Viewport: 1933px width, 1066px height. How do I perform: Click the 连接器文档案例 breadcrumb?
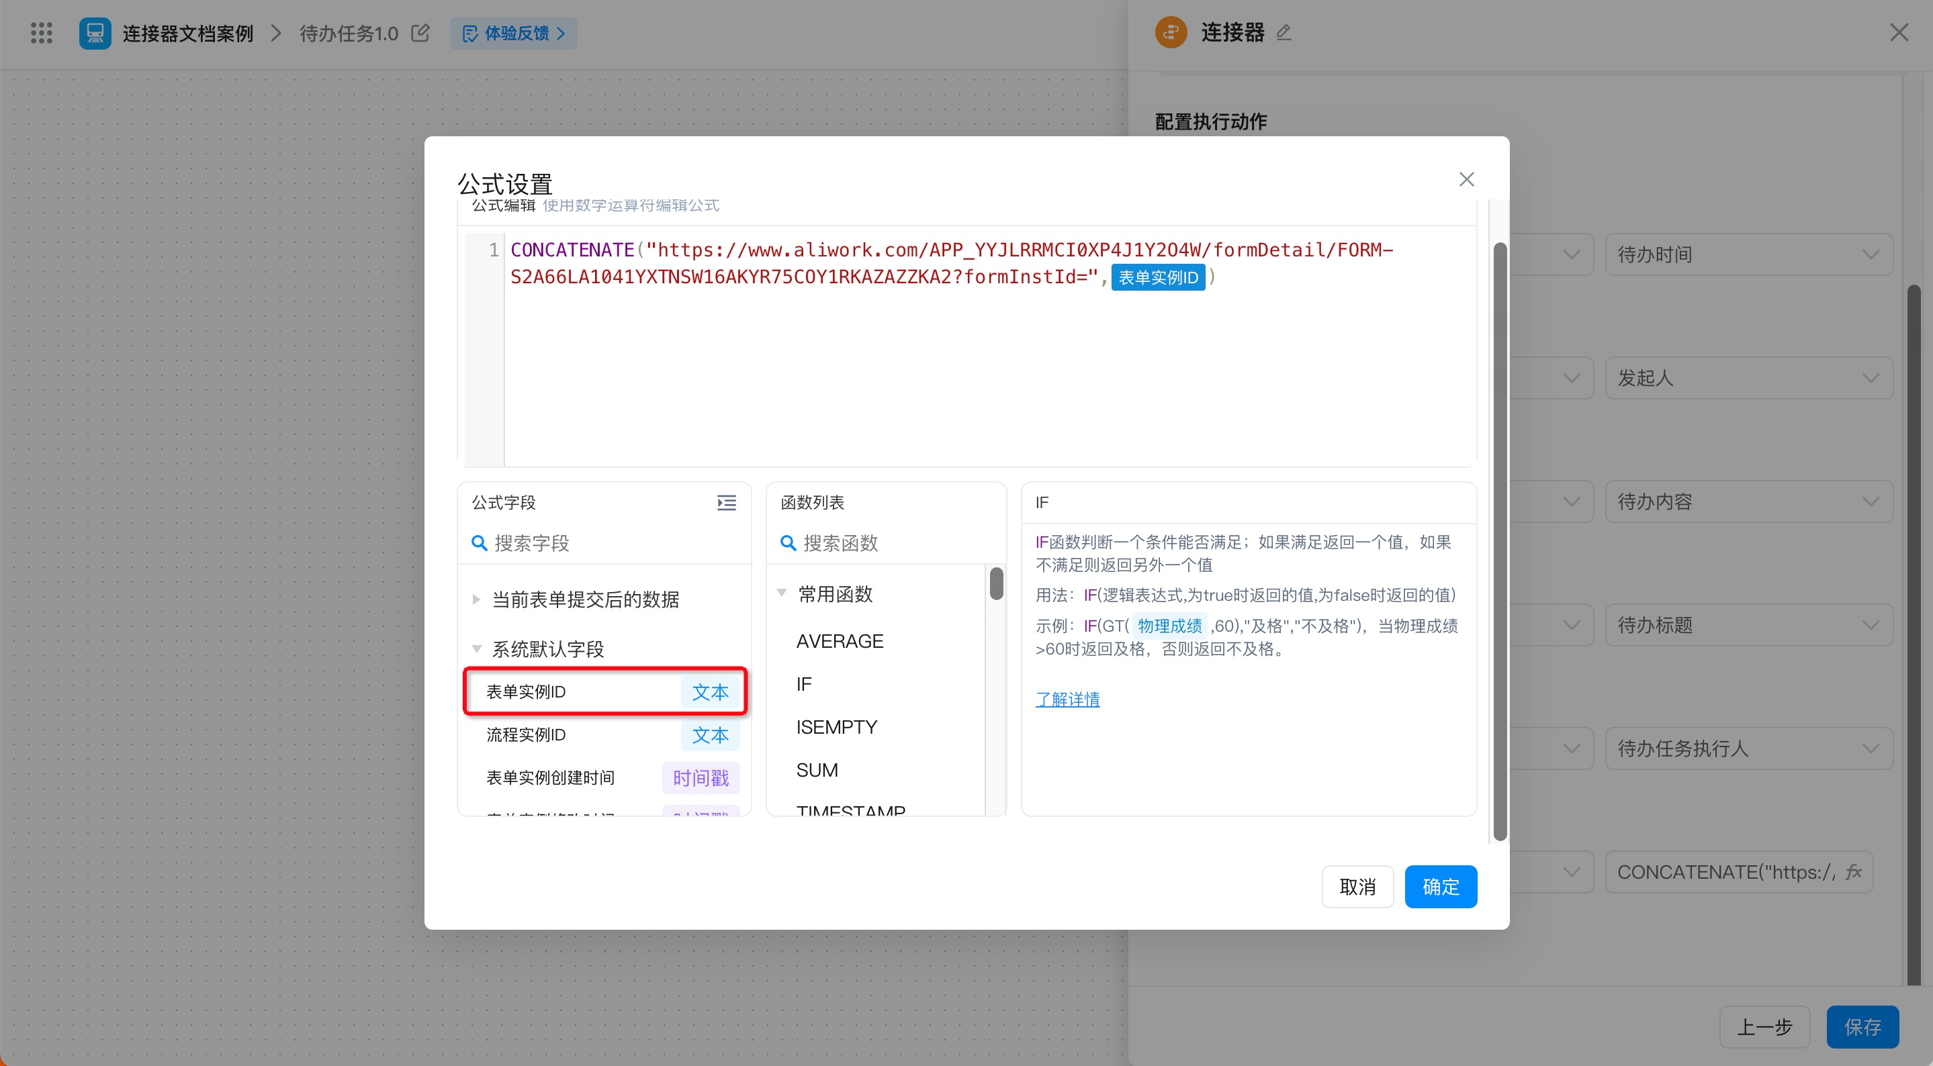[187, 33]
